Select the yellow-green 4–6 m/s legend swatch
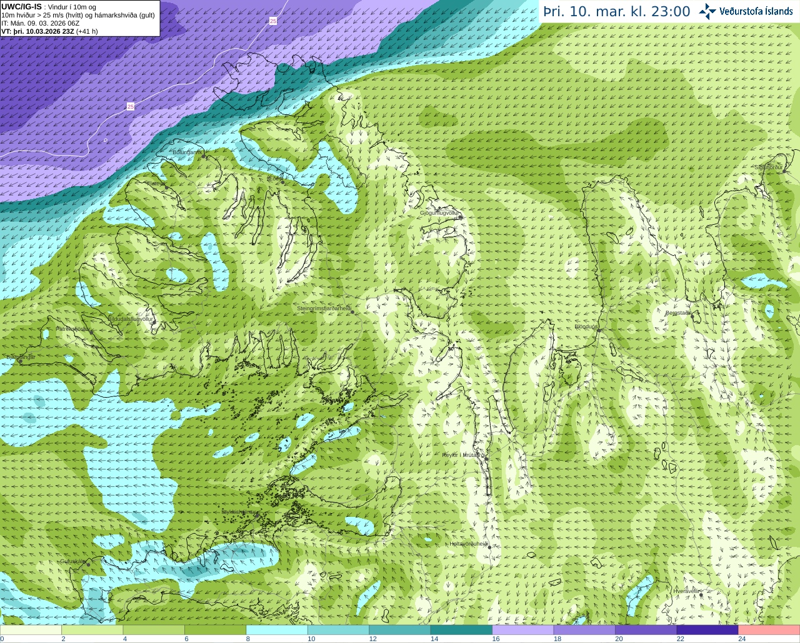Image resolution: width=800 pixels, height=643 pixels. pos(154,630)
